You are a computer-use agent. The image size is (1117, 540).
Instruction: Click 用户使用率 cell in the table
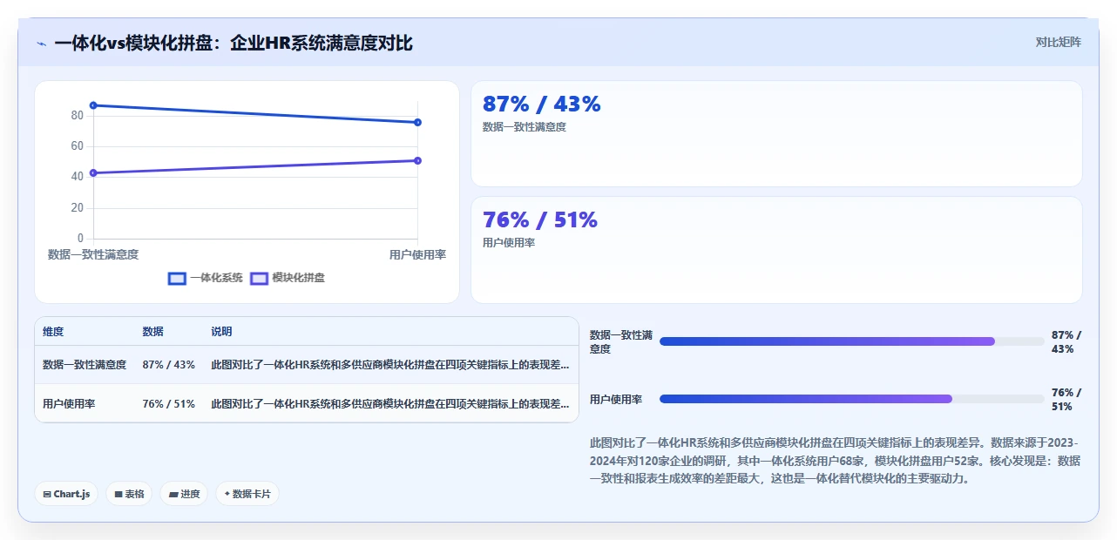[69, 404]
